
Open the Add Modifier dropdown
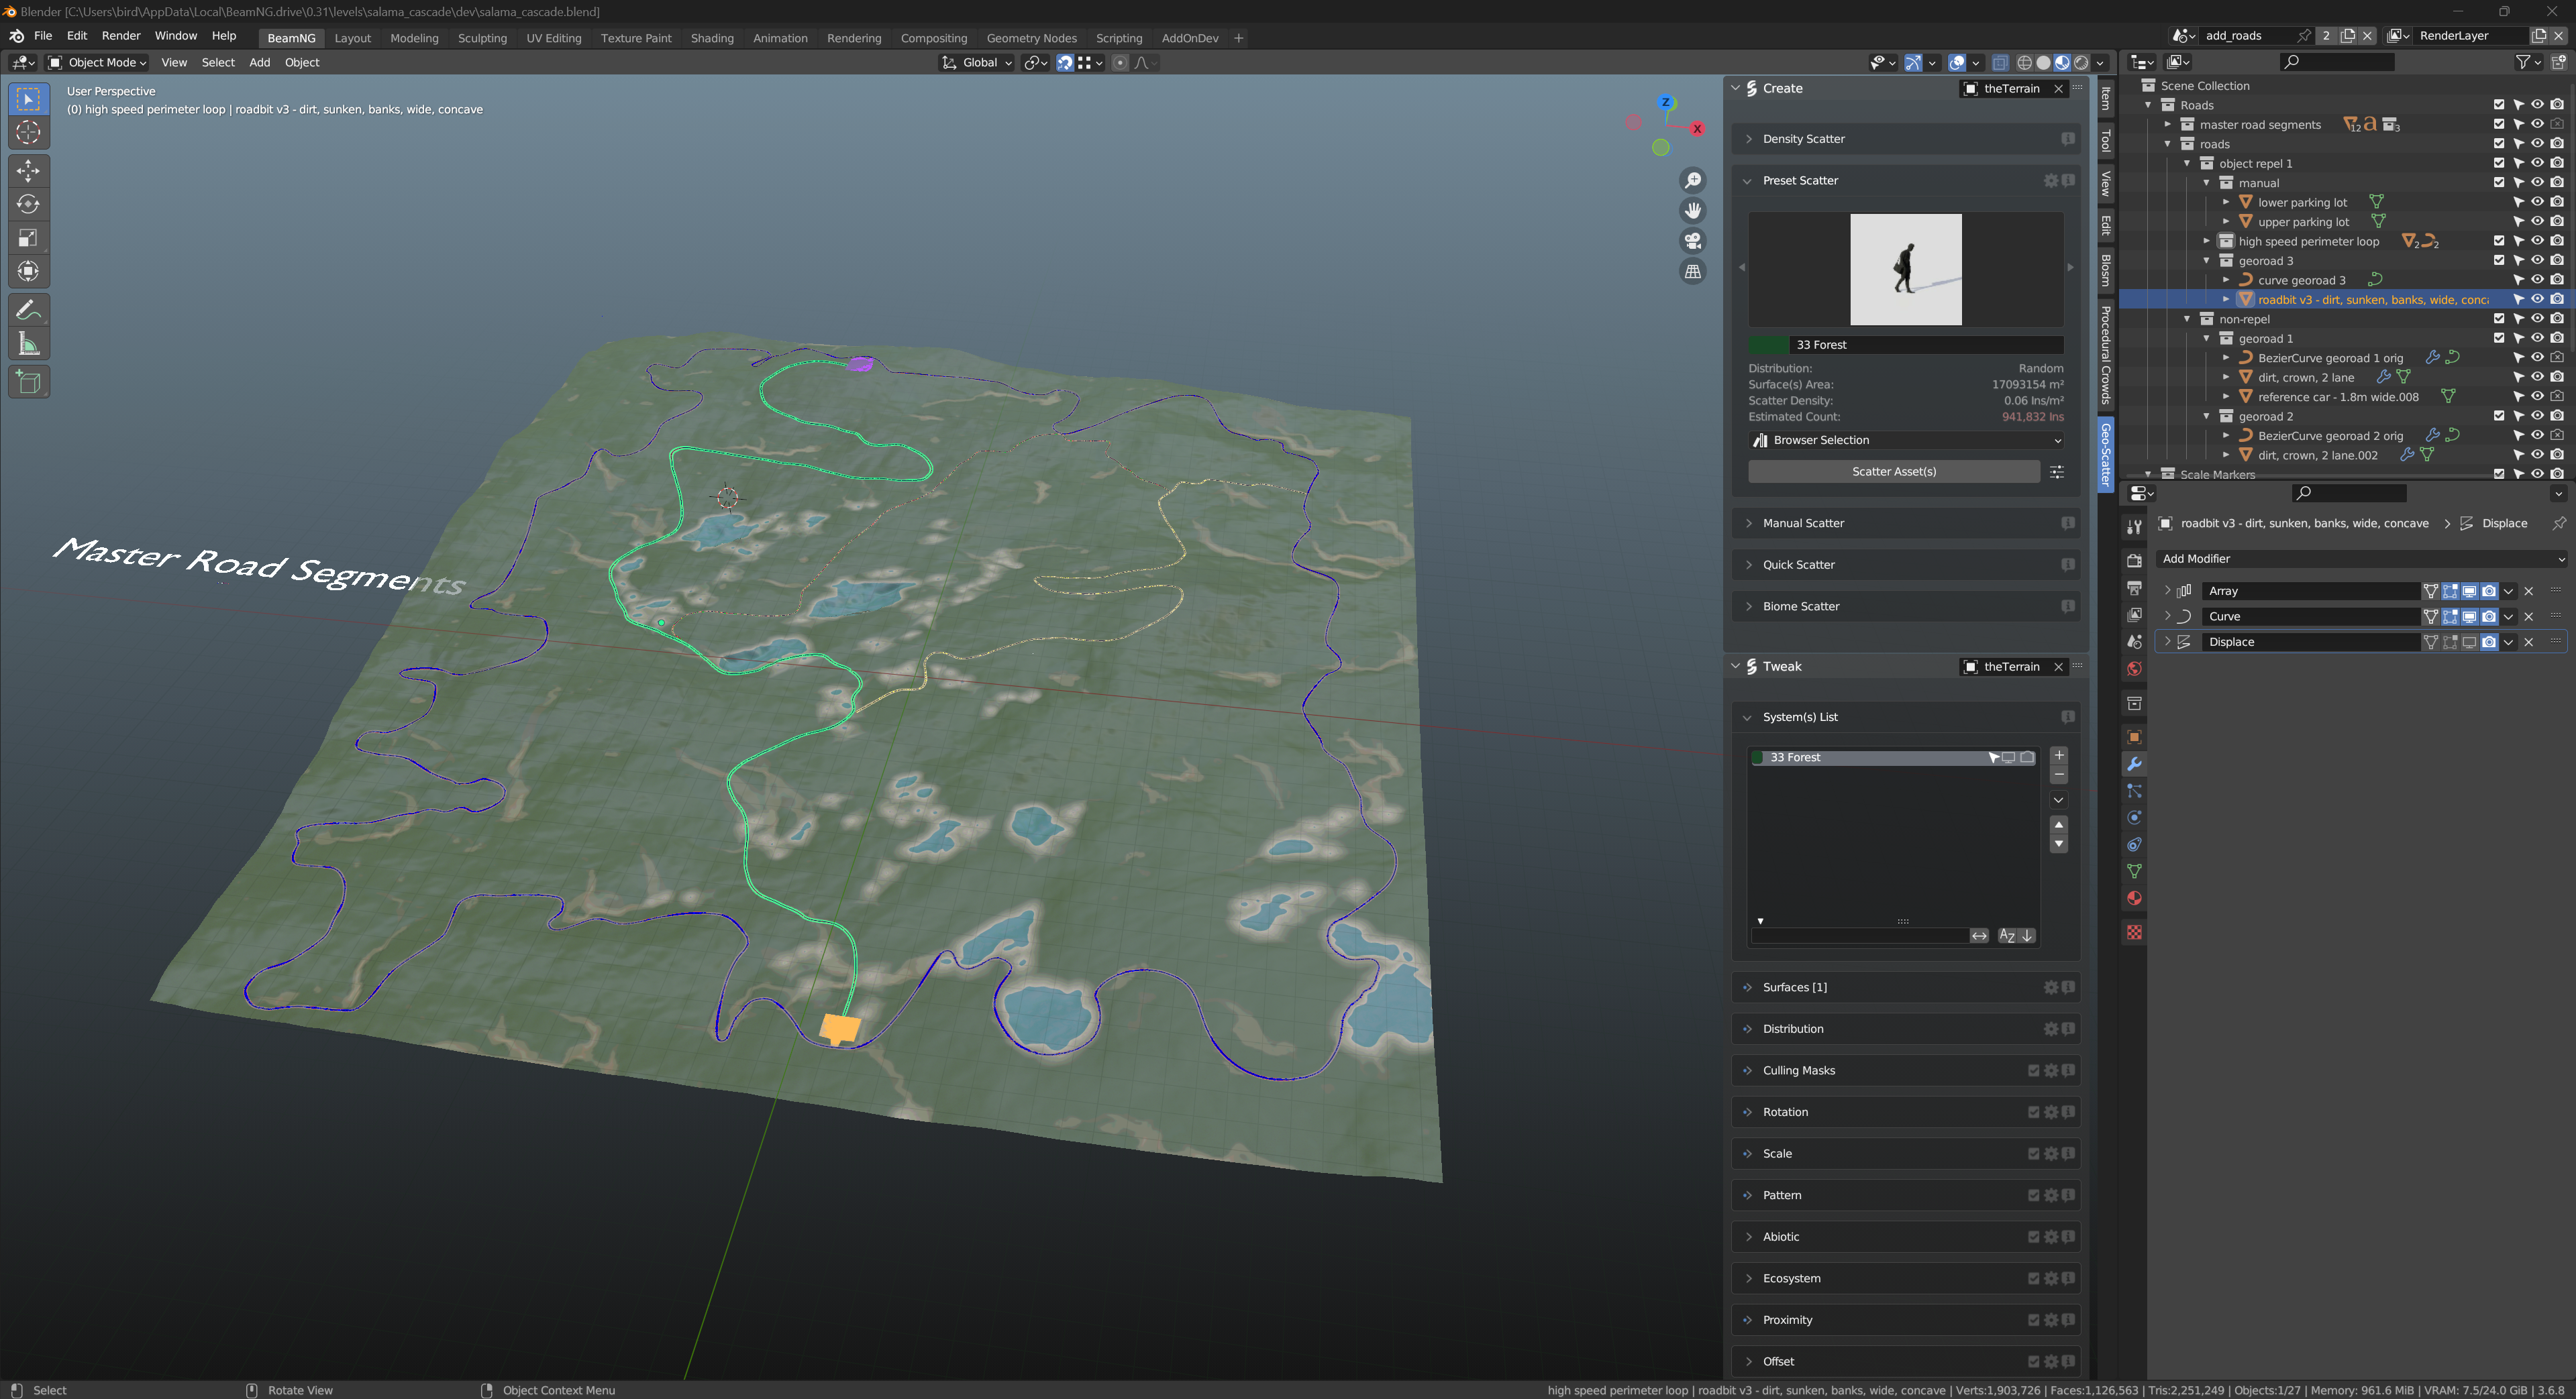pos(2360,559)
